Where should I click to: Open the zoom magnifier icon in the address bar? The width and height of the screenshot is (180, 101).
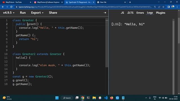click(x=155, y=7)
